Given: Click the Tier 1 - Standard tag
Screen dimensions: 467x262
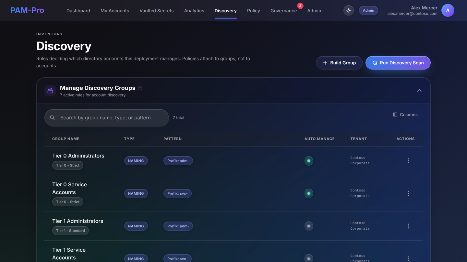Looking at the screenshot, I should (x=70, y=231).
